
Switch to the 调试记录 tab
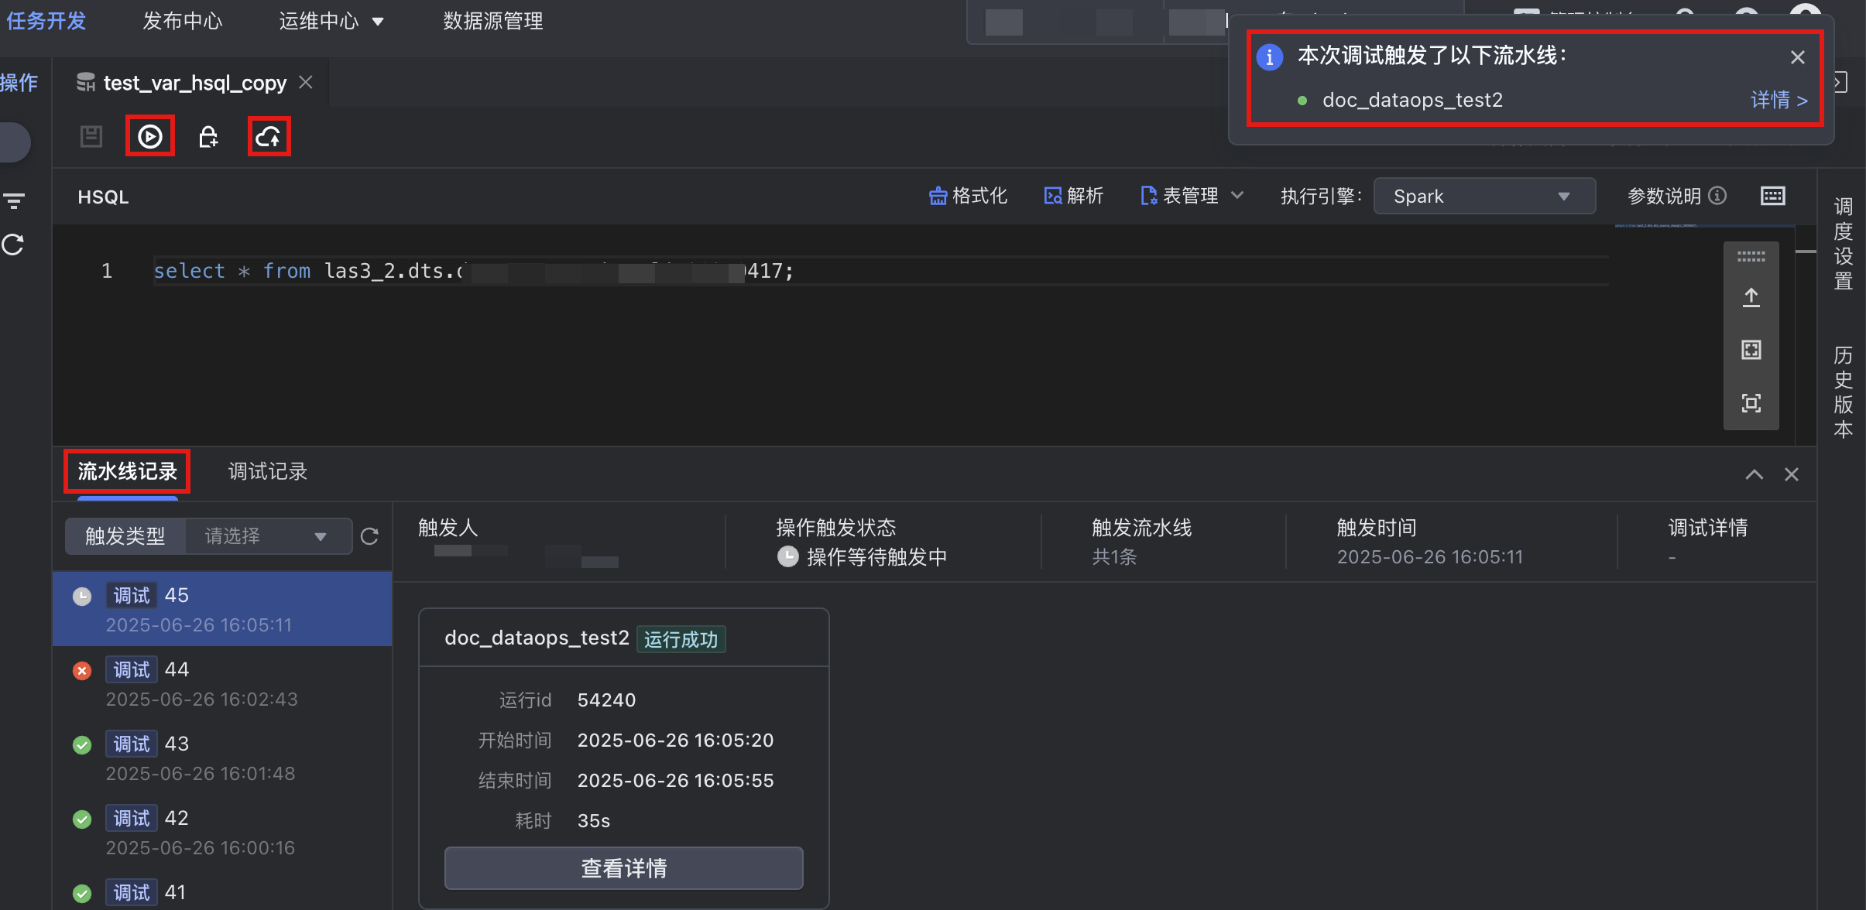click(267, 471)
